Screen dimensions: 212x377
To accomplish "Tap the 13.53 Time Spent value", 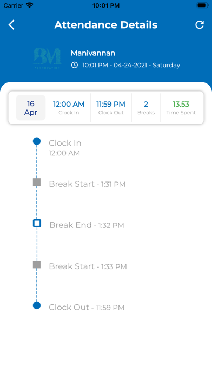I will [x=181, y=104].
